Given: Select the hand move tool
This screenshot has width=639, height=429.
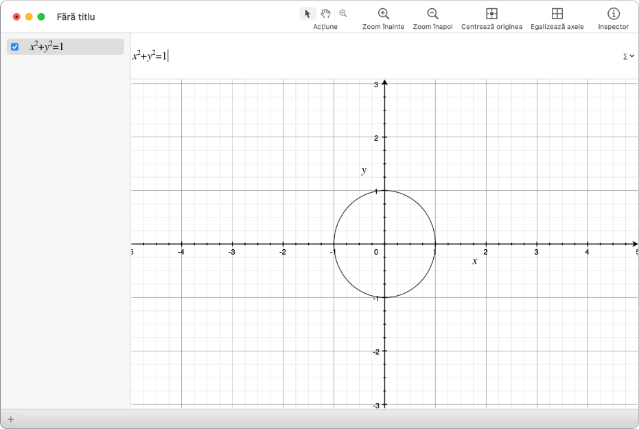Looking at the screenshot, I should (325, 14).
